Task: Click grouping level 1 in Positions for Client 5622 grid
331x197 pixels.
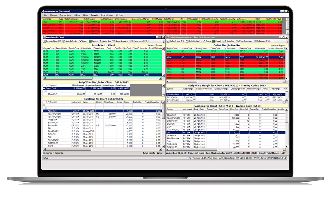Action: pos(44,102)
